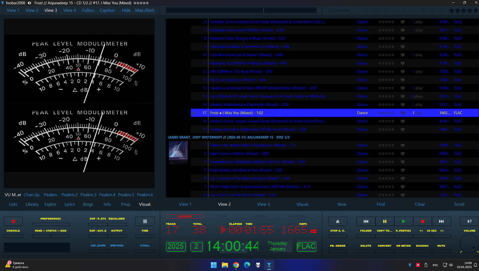The image size is (479, 271).
Task: Stop playback with the red stop button
Action: click(422, 221)
